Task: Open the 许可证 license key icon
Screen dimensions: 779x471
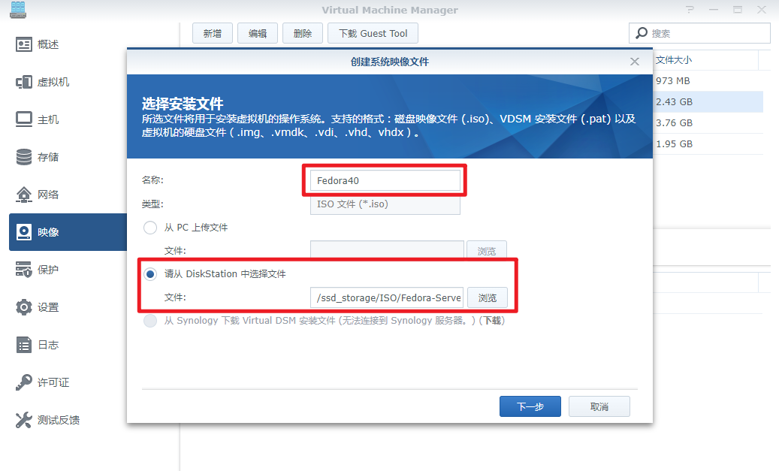Action: (x=24, y=382)
